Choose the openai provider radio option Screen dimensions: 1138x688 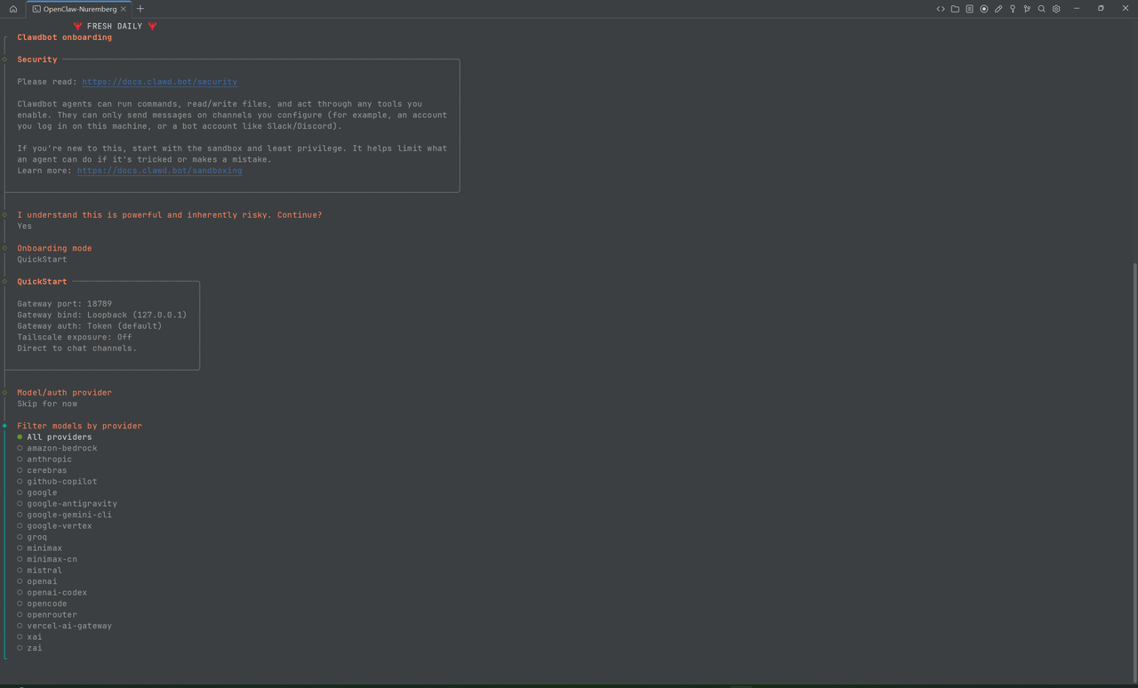(36, 581)
